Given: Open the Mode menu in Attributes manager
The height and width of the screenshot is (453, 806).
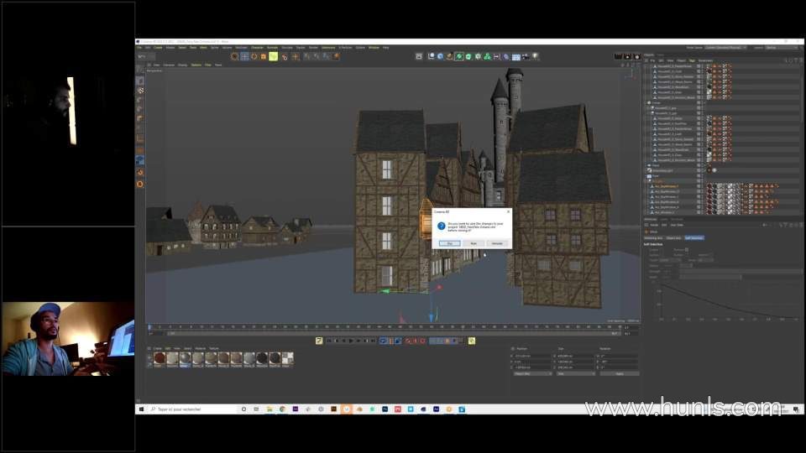Looking at the screenshot, I should click(654, 225).
